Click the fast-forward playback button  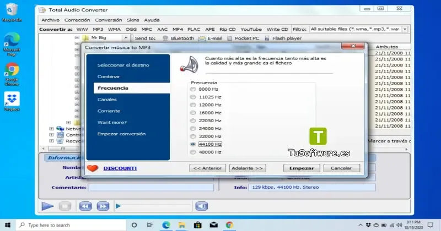click(x=103, y=206)
